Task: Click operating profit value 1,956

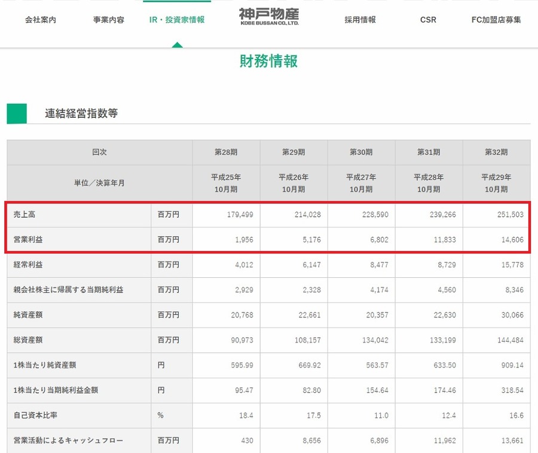Action: [x=244, y=240]
